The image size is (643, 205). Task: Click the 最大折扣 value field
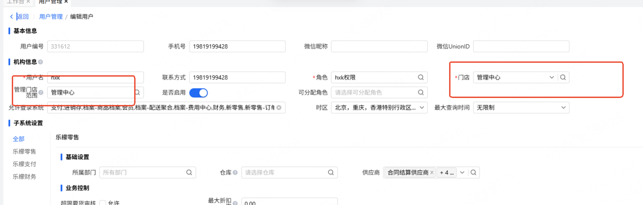289,202
